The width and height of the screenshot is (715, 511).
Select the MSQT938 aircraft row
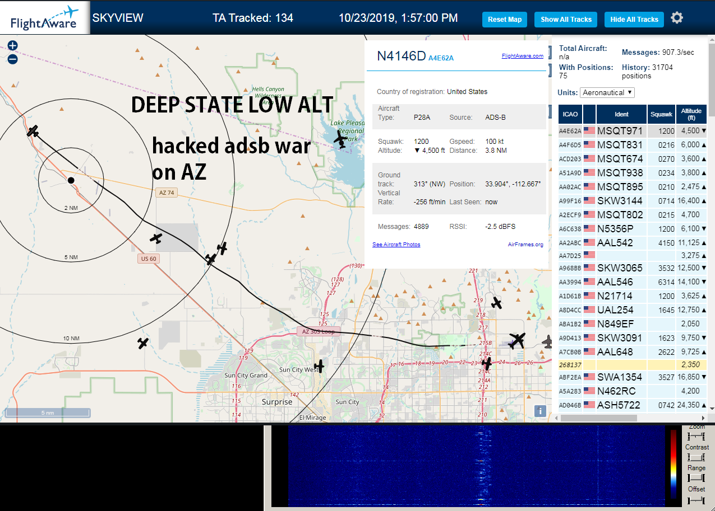[x=633, y=172]
